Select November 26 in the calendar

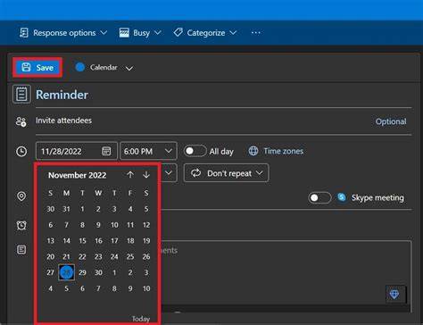click(146, 256)
